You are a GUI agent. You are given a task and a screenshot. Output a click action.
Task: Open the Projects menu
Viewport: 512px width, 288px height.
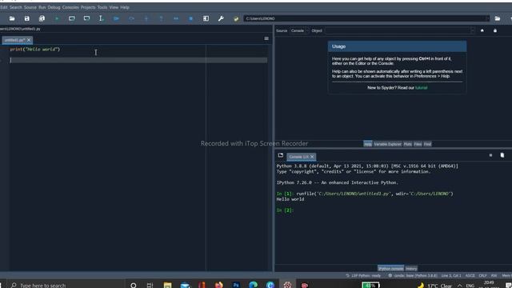click(x=88, y=7)
